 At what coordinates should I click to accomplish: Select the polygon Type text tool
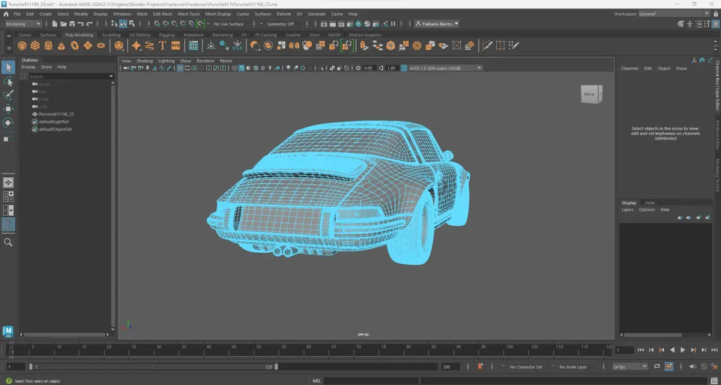[x=162, y=46]
